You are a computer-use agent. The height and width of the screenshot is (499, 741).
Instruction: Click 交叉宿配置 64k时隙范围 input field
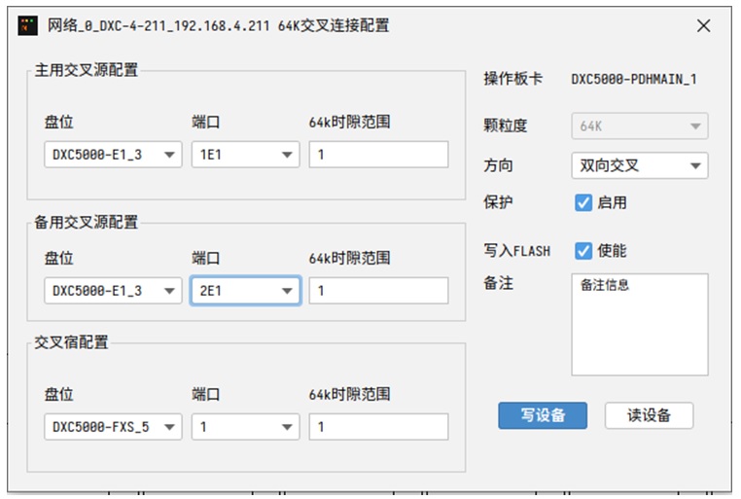(x=378, y=427)
